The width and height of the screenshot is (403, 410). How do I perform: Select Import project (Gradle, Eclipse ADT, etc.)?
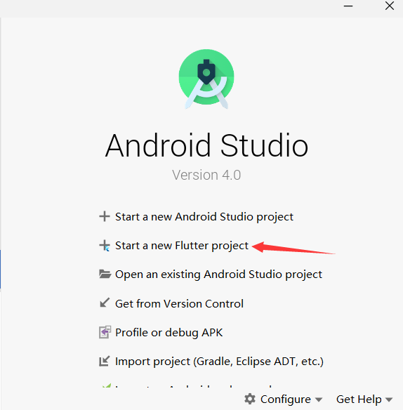(x=220, y=362)
